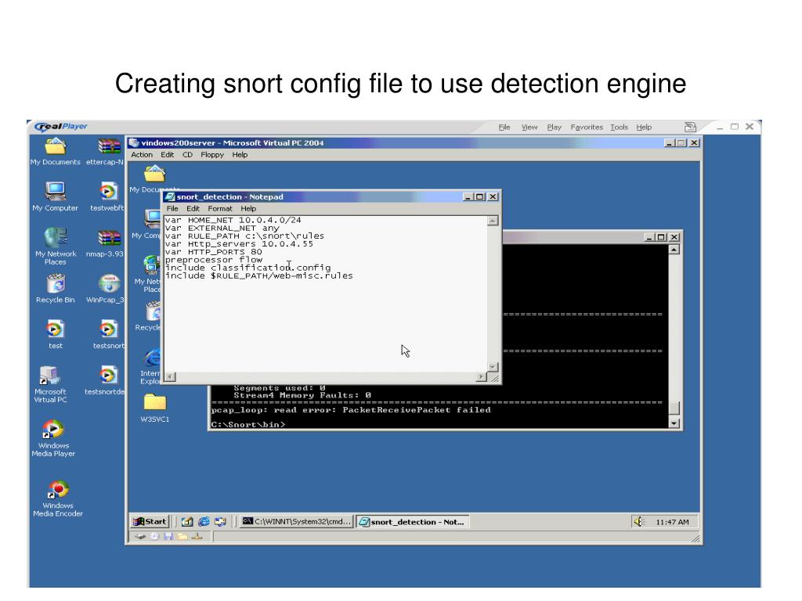Viewport: 802px width, 601px height.
Task: Open RealPlayer File menu
Action: point(504,128)
